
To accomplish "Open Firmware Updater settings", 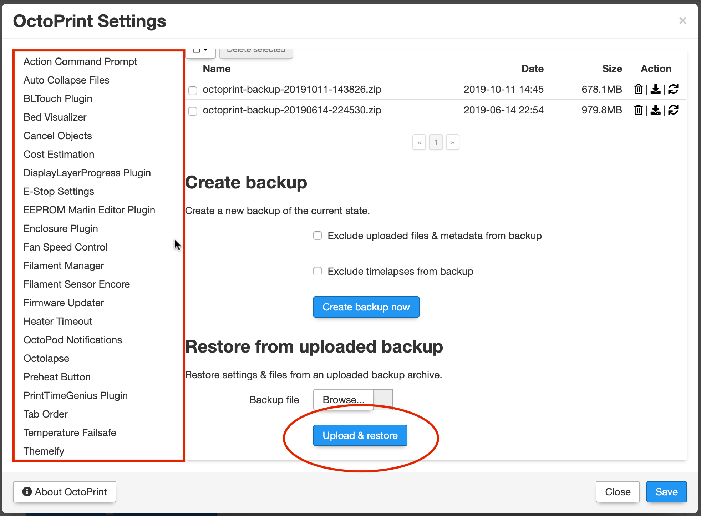I will point(64,303).
